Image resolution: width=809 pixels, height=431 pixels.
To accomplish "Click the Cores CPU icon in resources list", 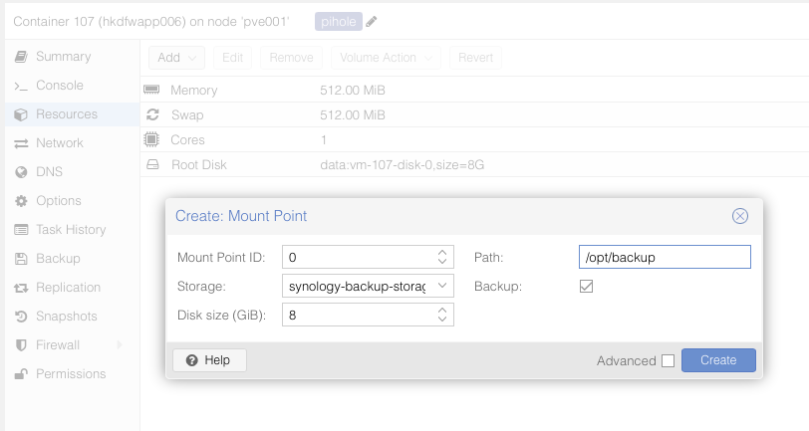I will click(x=151, y=139).
